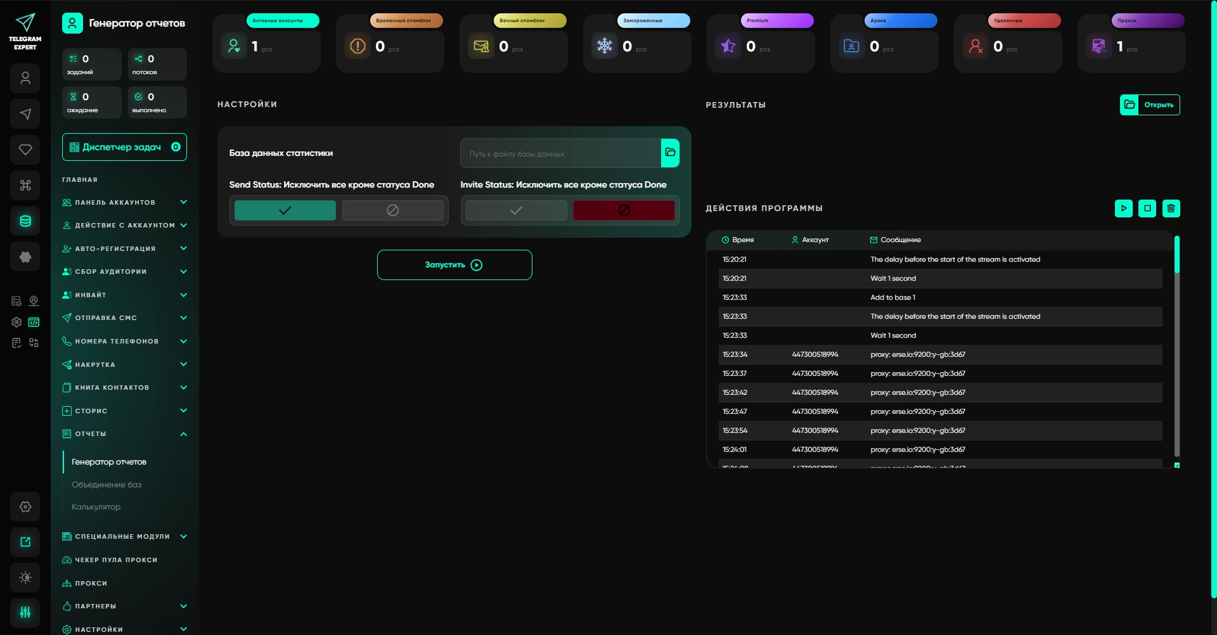The width and height of the screenshot is (1217, 635).
Task: Click the stop square icon in program actions
Action: [x=1147, y=208]
